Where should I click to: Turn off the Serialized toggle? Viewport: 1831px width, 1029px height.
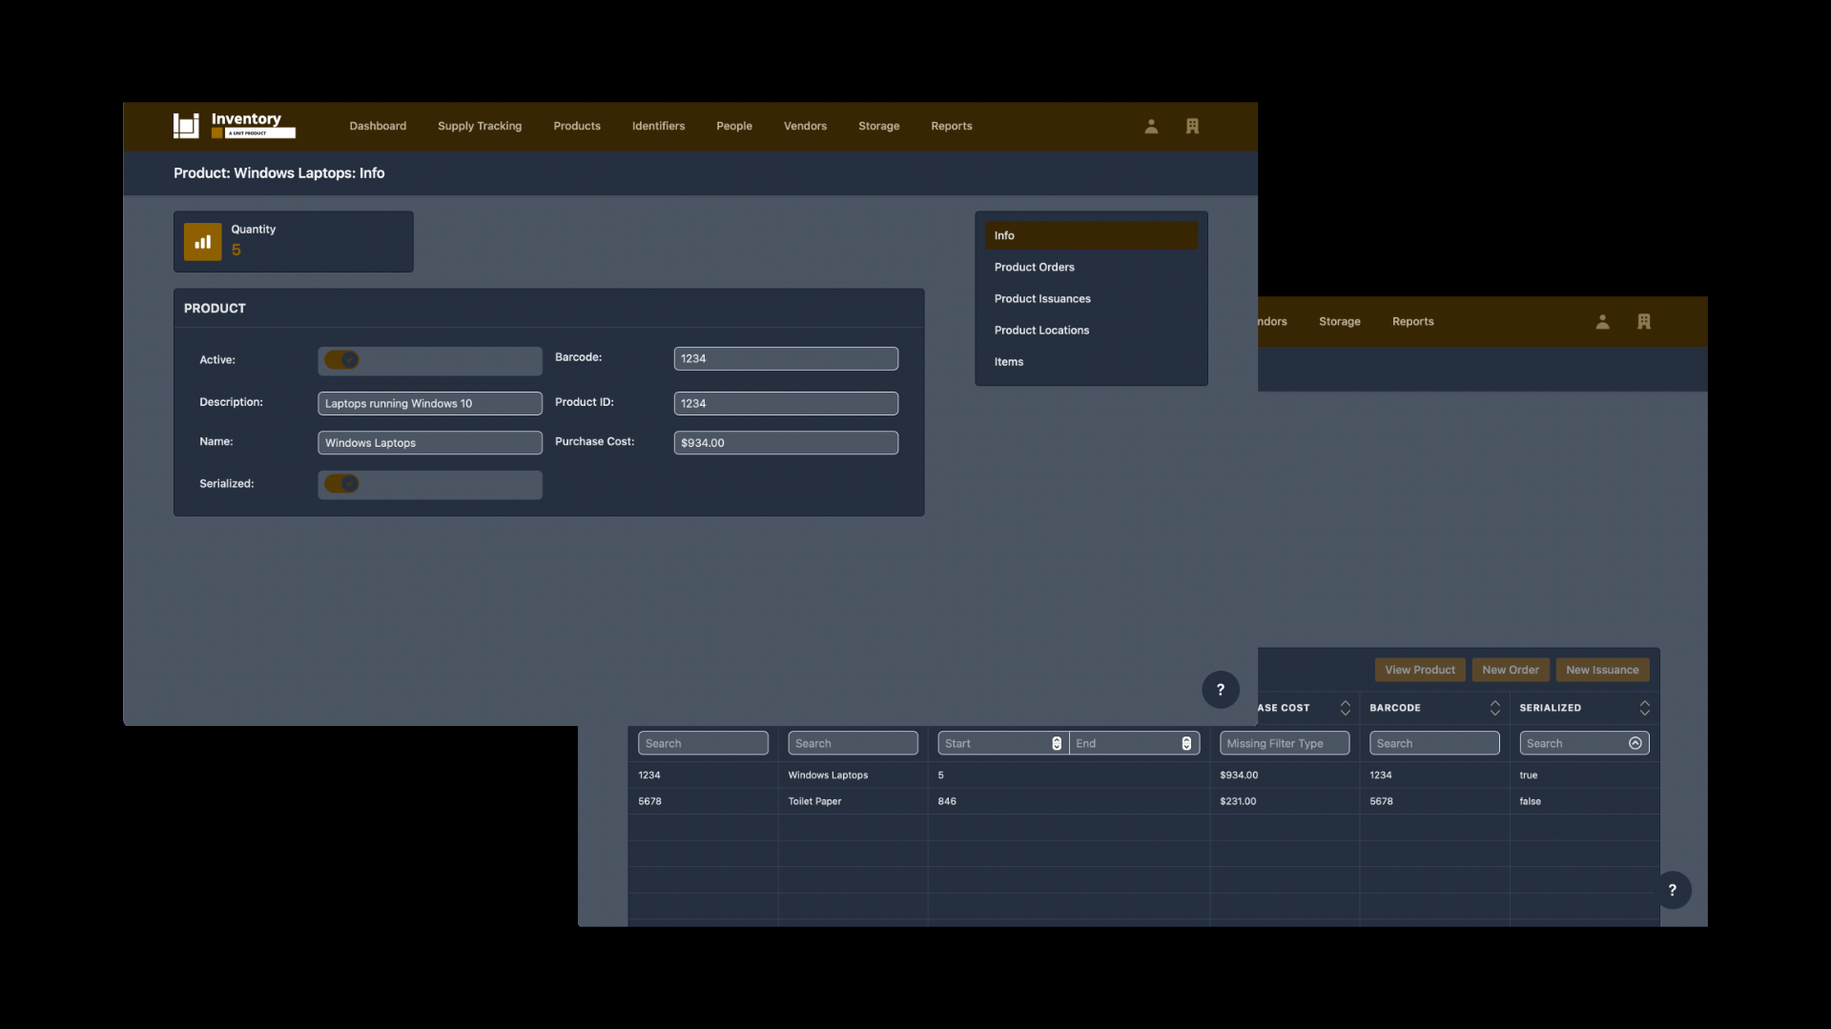click(341, 484)
